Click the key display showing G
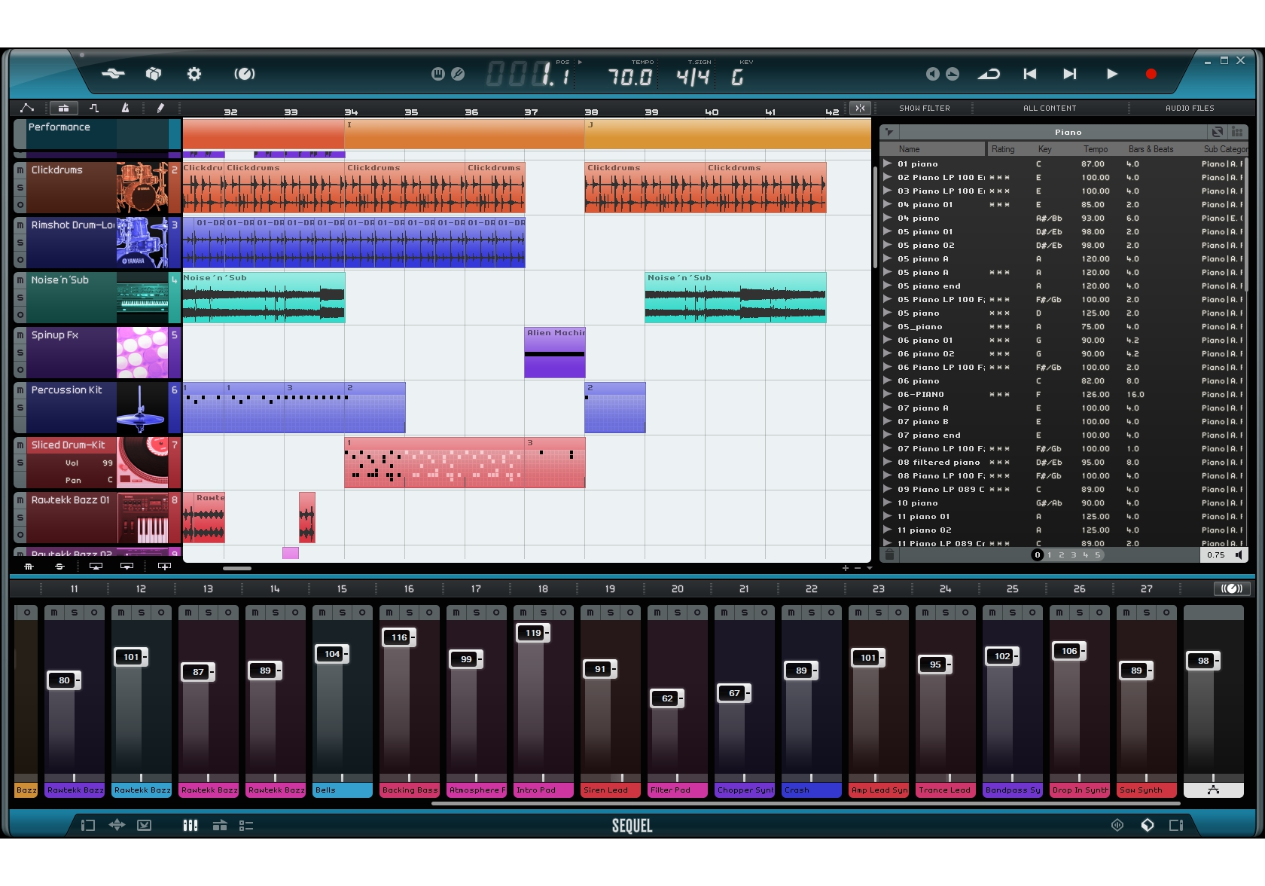This screenshot has height=886, width=1265. point(737,76)
